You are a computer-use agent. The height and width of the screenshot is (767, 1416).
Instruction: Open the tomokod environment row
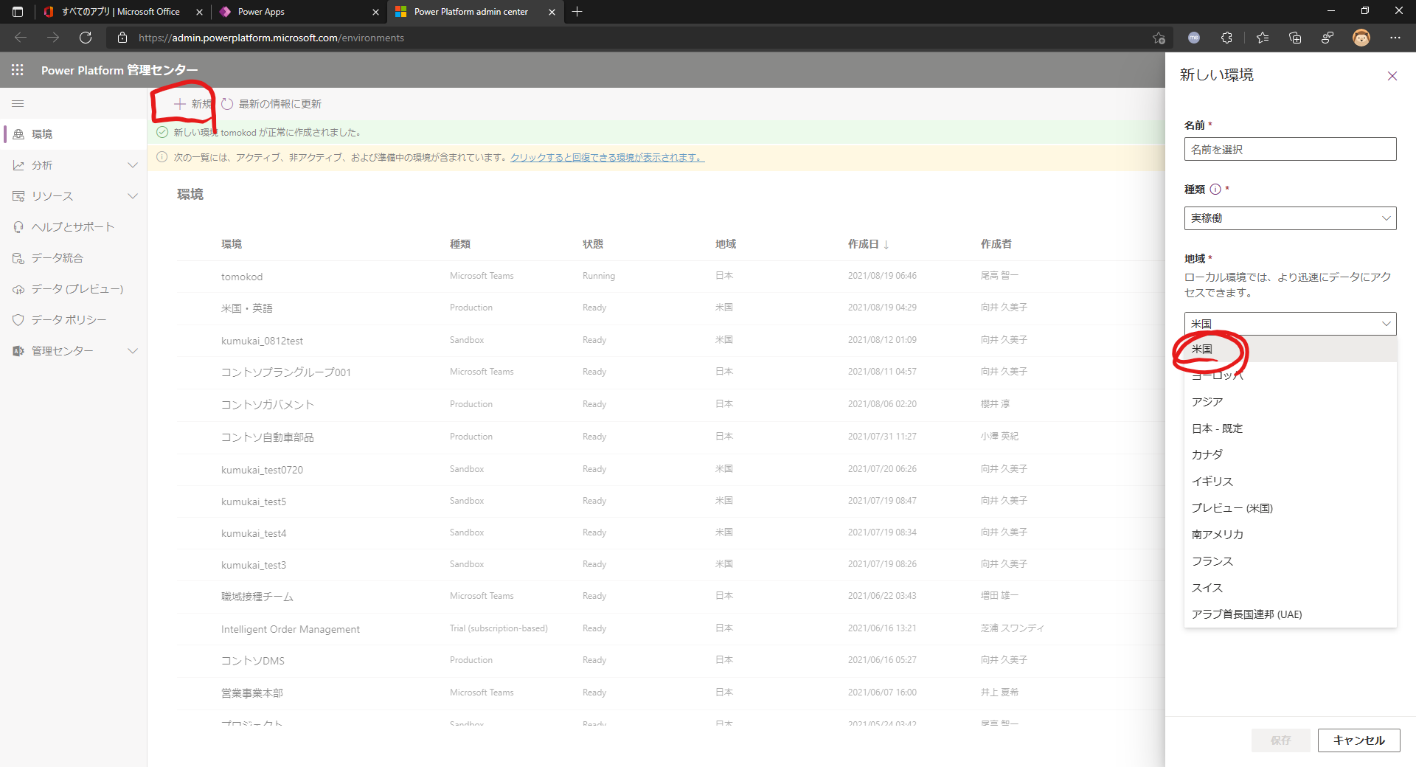pyautogui.click(x=242, y=277)
